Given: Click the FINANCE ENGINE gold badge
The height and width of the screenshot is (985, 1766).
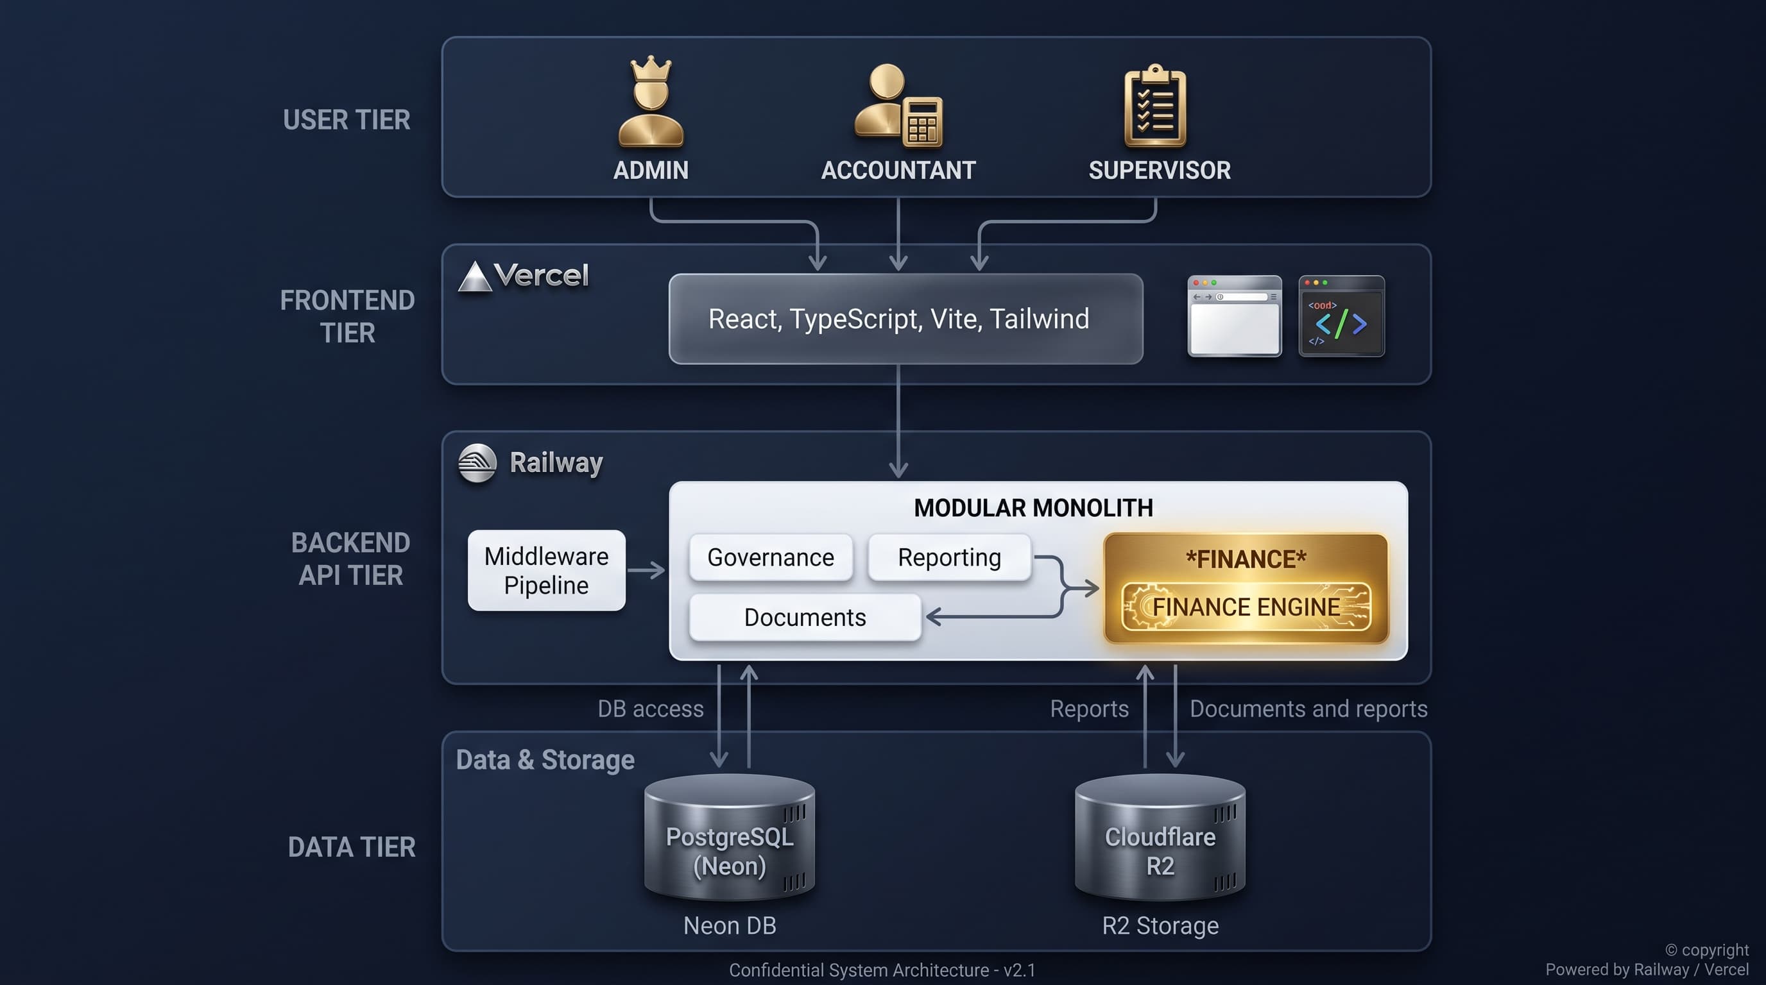Looking at the screenshot, I should pos(1246,607).
